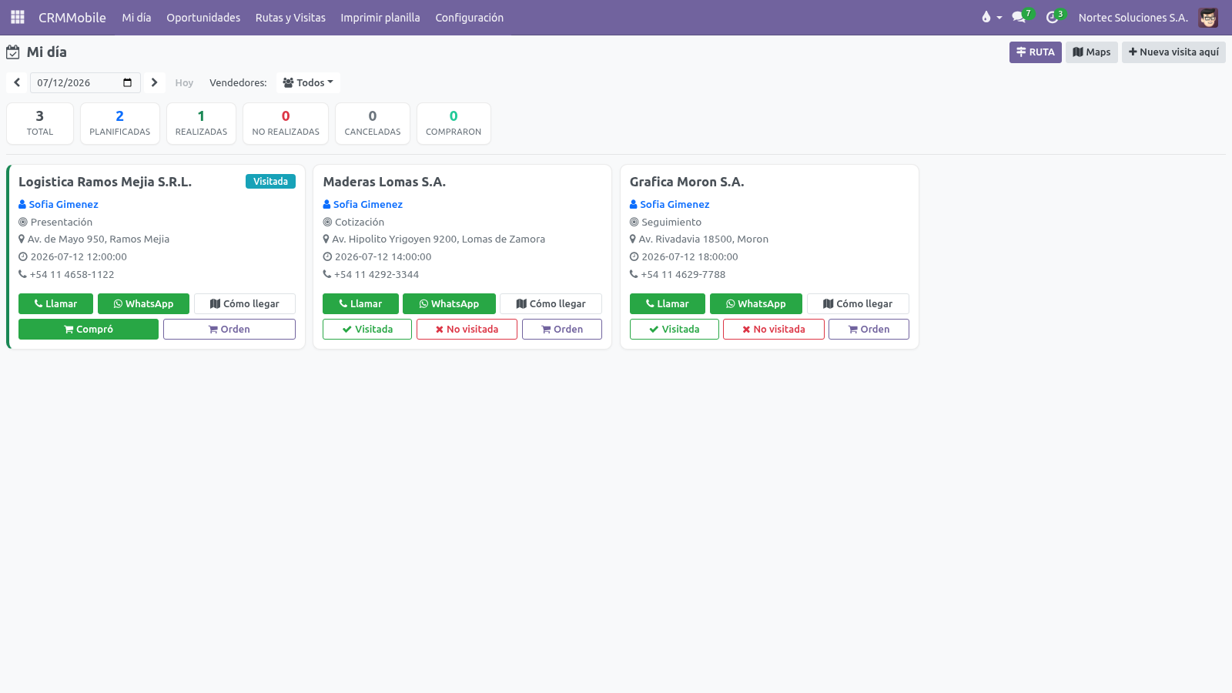This screenshot has height=693, width=1232.
Task: Filter by PLANIFICADAS counter
Action: click(x=120, y=123)
